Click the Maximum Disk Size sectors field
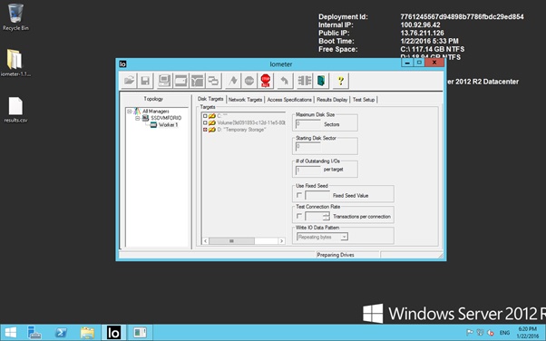 (x=308, y=124)
